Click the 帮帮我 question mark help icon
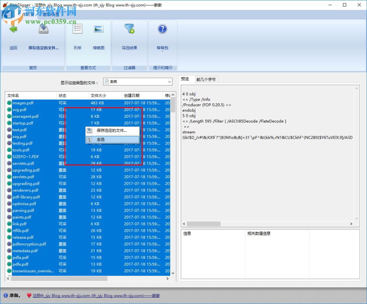This screenshot has height=304, width=367. coord(163,28)
